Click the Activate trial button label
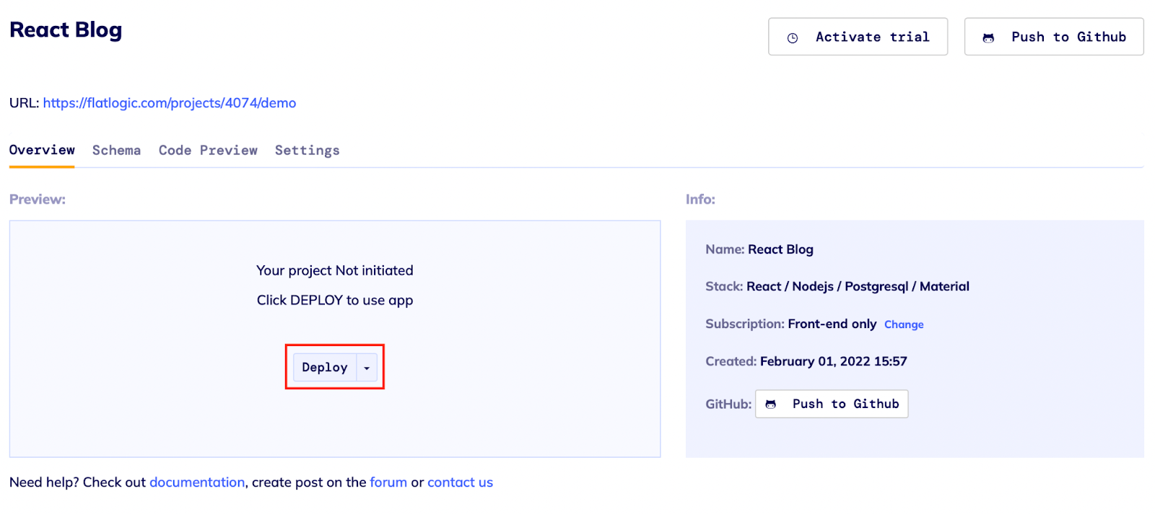The image size is (1155, 514). (872, 37)
